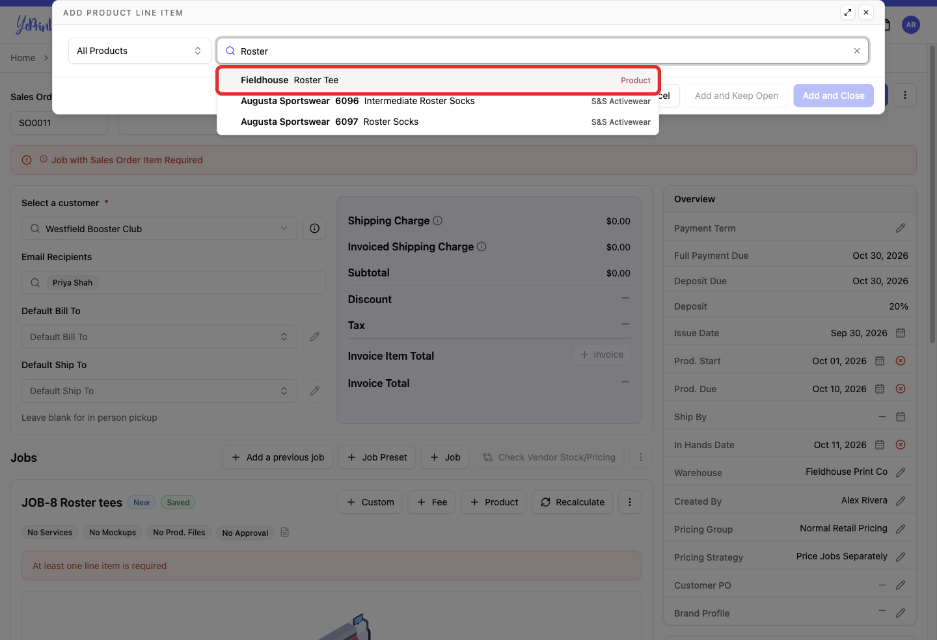This screenshot has width=937, height=640.
Task: Edit the Payment Term
Action: (901, 228)
